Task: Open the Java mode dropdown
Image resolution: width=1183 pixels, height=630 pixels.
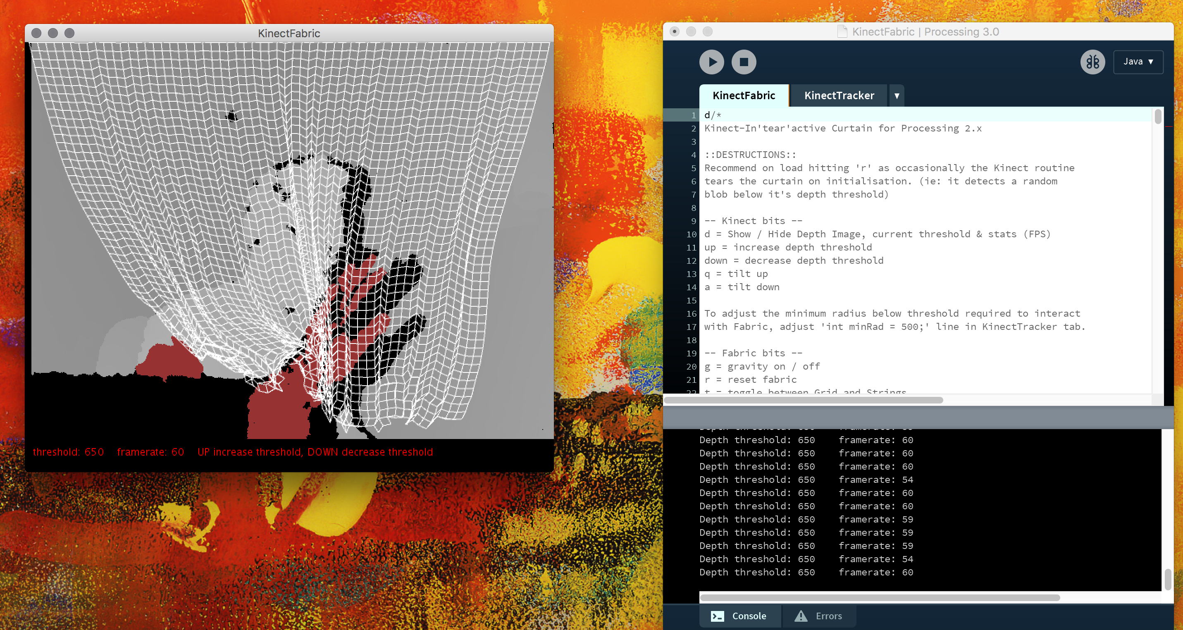Action: tap(1138, 62)
